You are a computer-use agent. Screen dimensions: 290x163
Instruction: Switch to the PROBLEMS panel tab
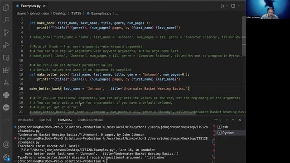(25, 120)
